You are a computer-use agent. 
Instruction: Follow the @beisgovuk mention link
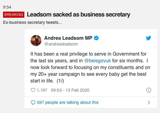click(x=98, y=61)
